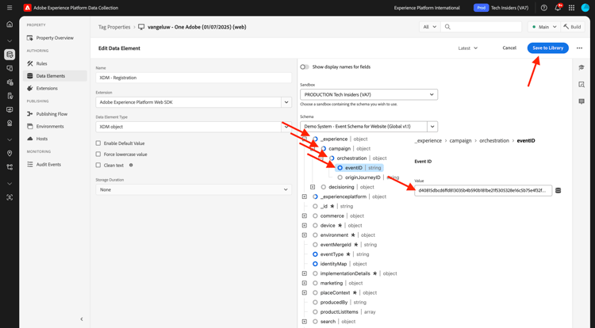Image resolution: width=595 pixels, height=328 pixels.
Task: Check Force lowercase value
Action: pyautogui.click(x=98, y=154)
